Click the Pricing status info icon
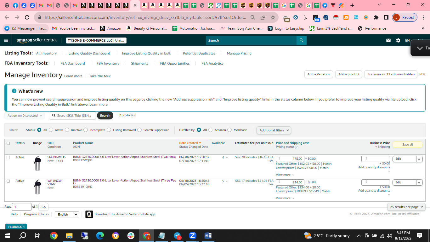Screen dimensions: 430x242 point(297,147)
